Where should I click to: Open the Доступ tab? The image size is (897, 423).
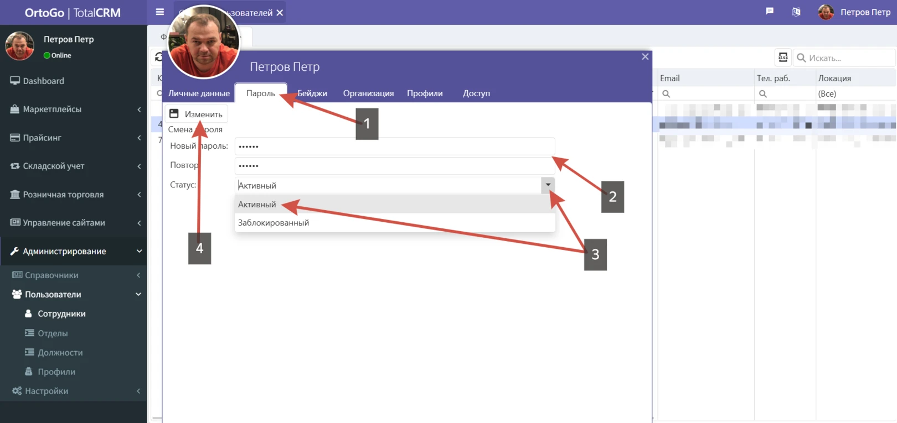coord(476,93)
